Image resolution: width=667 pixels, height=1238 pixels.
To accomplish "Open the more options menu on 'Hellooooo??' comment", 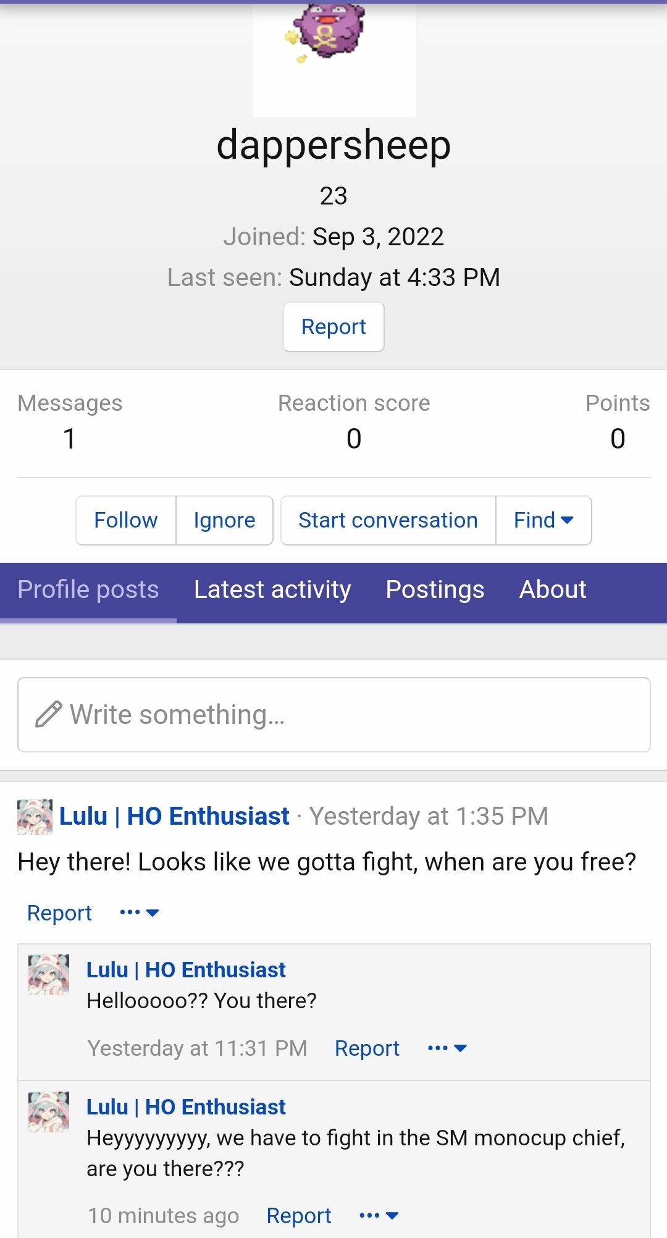I will click(x=447, y=1048).
